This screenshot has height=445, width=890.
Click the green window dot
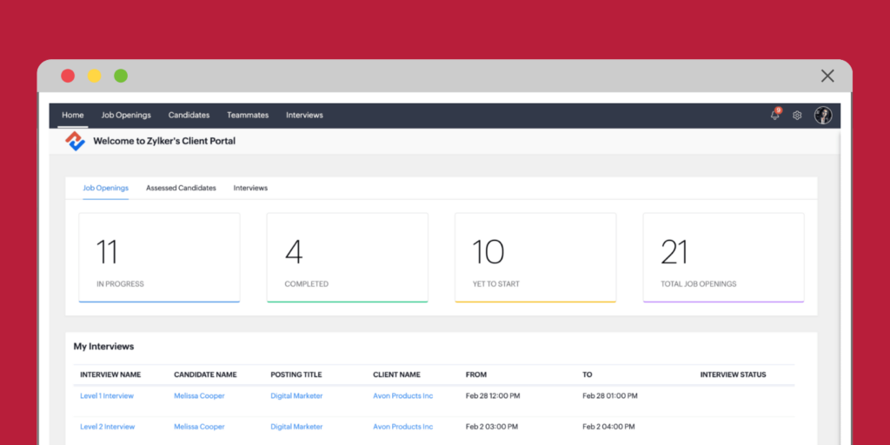coord(121,76)
